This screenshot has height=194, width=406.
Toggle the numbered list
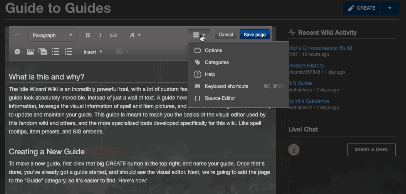68,52
